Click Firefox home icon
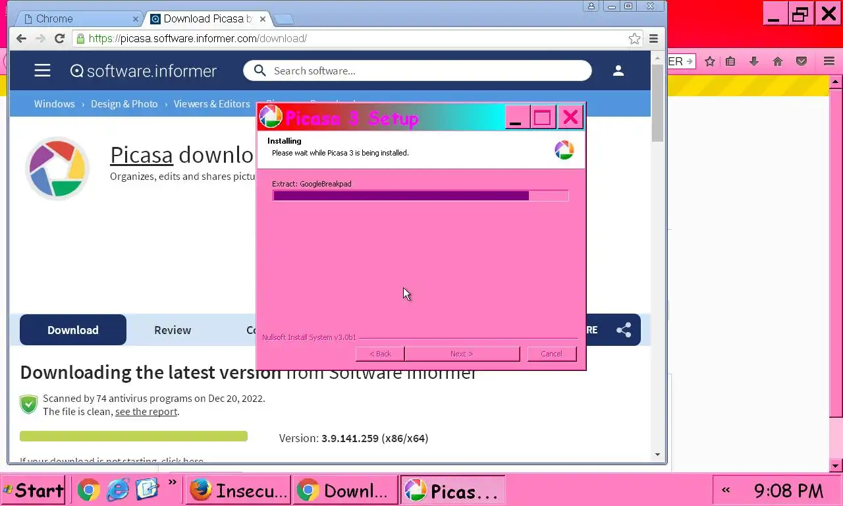 coord(778,61)
